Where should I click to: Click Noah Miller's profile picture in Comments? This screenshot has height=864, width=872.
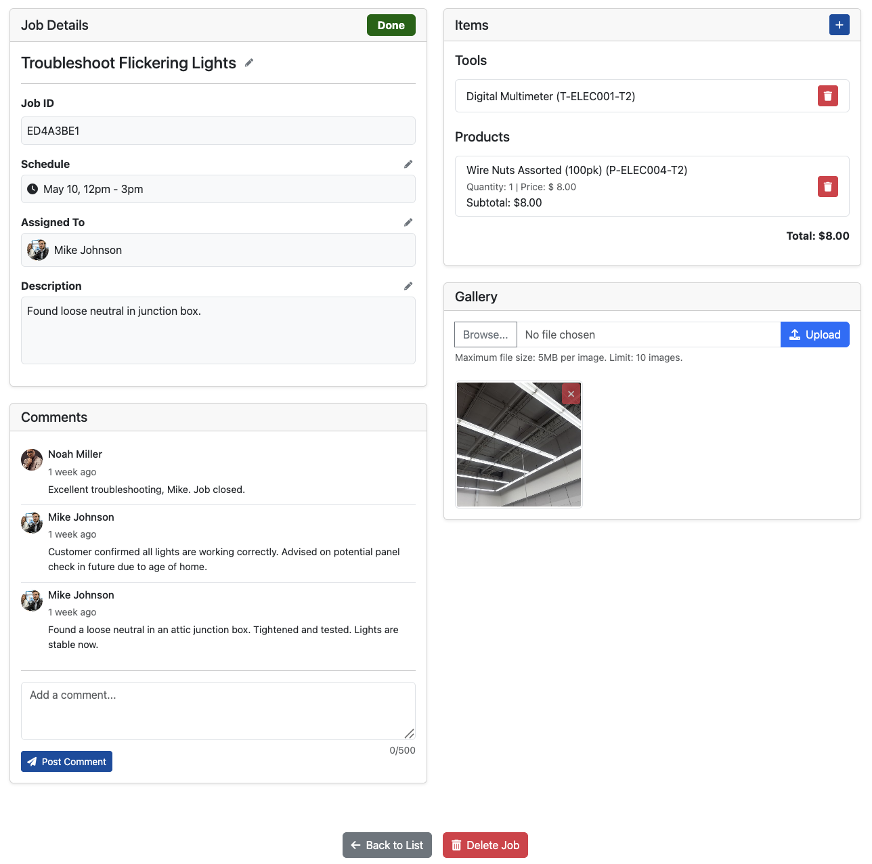(31, 459)
